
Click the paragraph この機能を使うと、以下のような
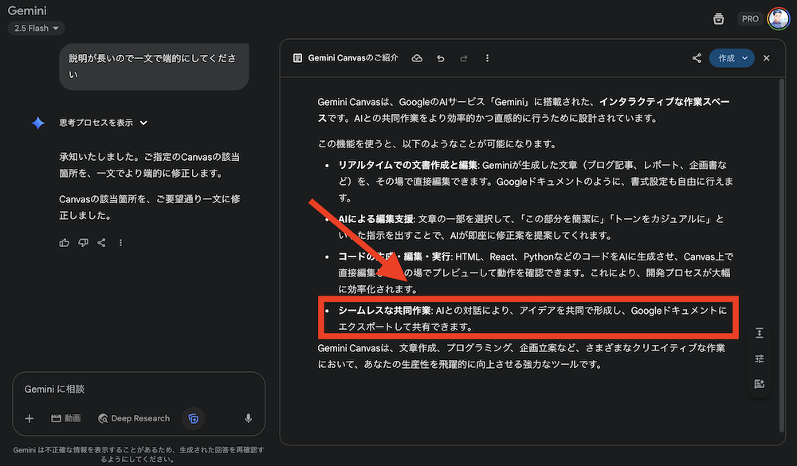(438, 144)
